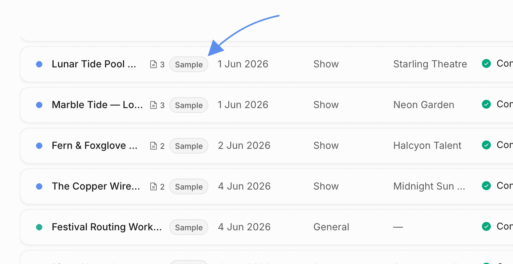
Task: Click the 2 Jun 2026 date cell
Action: click(x=244, y=146)
